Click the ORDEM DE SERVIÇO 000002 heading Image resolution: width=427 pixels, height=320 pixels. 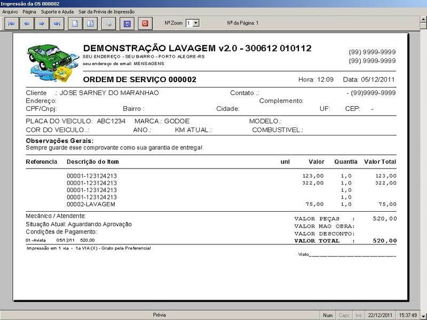tap(140, 79)
